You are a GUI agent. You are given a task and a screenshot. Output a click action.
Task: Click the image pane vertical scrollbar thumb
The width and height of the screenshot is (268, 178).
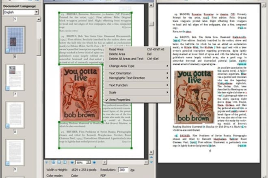click(151, 24)
